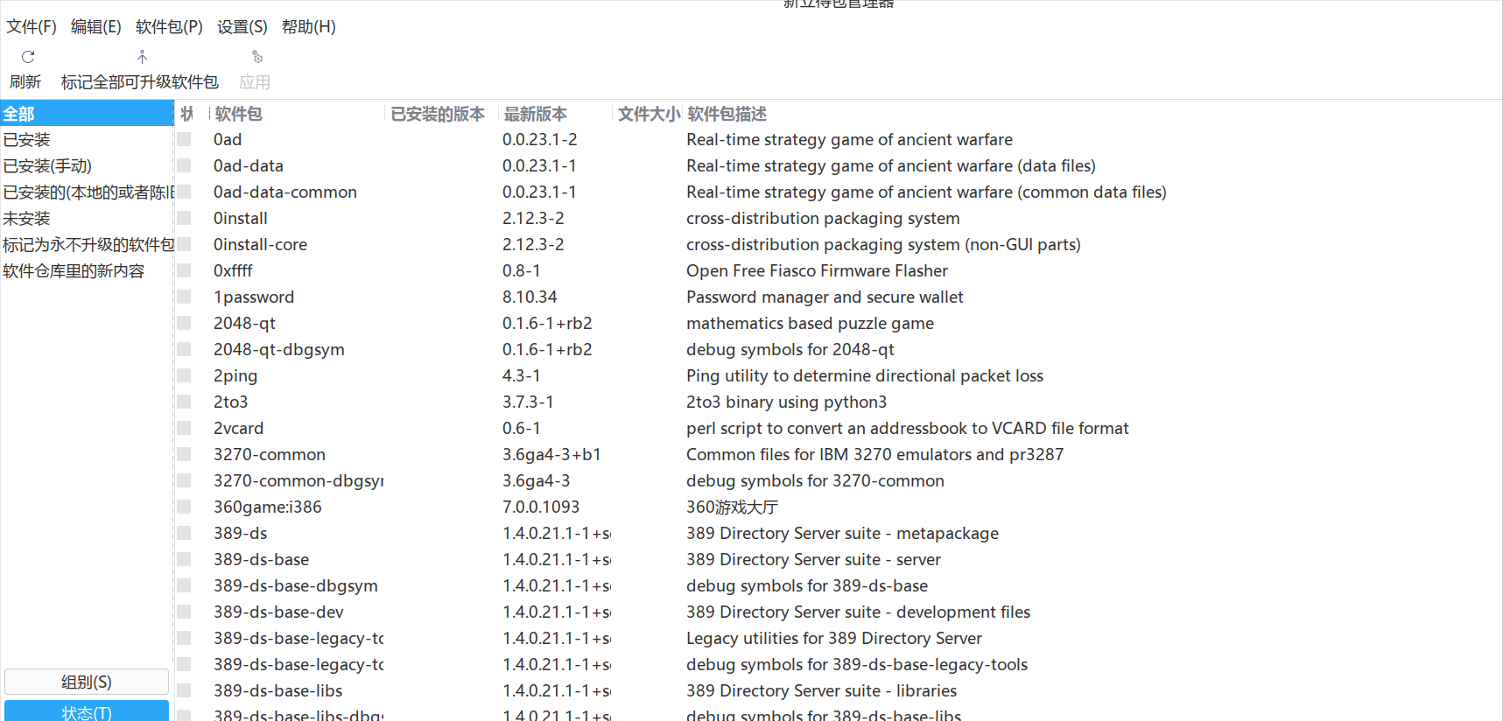Click the apply (应用) gear icon
This screenshot has height=721, width=1503.
pos(256,57)
